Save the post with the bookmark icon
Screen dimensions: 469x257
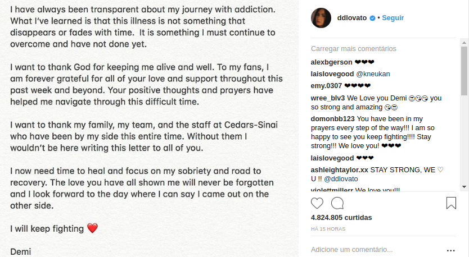tap(451, 203)
